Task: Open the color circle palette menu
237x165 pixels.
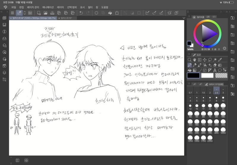Action: (189, 16)
